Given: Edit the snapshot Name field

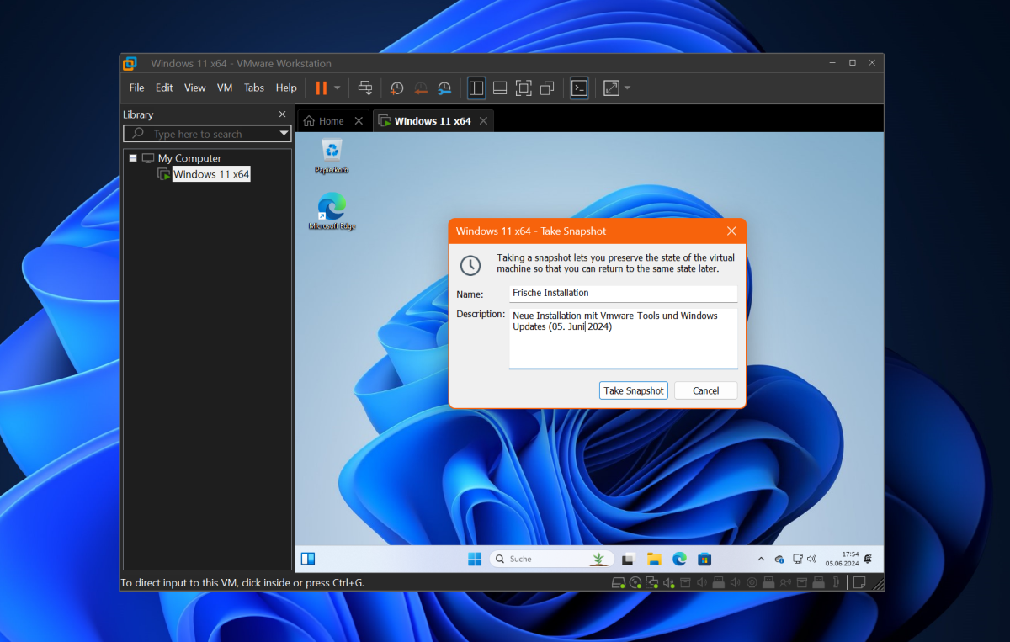Looking at the screenshot, I should [x=623, y=294].
